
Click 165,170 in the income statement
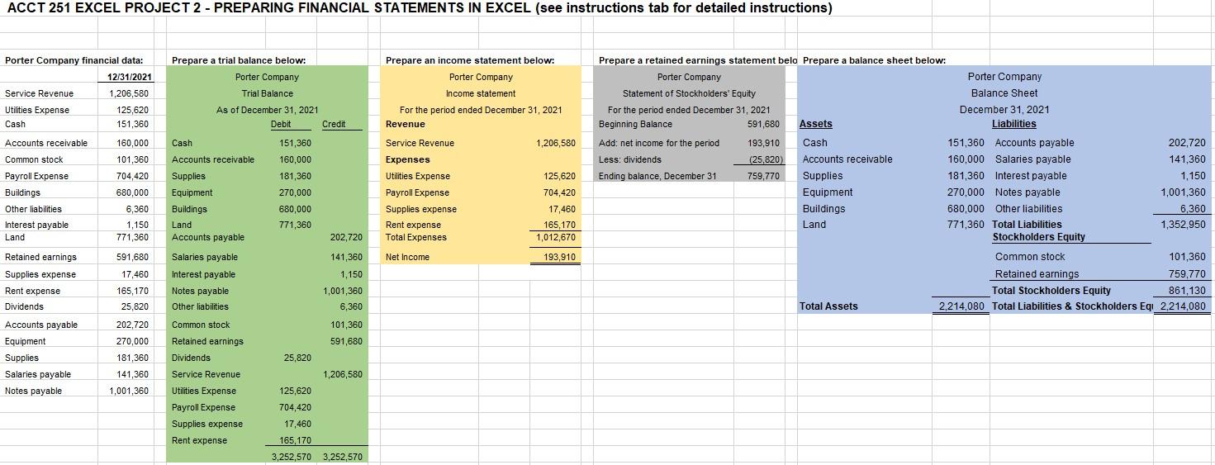559,225
